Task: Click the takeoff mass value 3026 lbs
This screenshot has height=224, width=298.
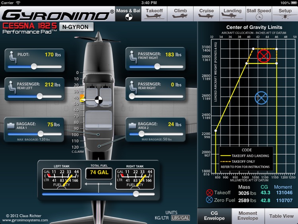Action: click(247, 193)
